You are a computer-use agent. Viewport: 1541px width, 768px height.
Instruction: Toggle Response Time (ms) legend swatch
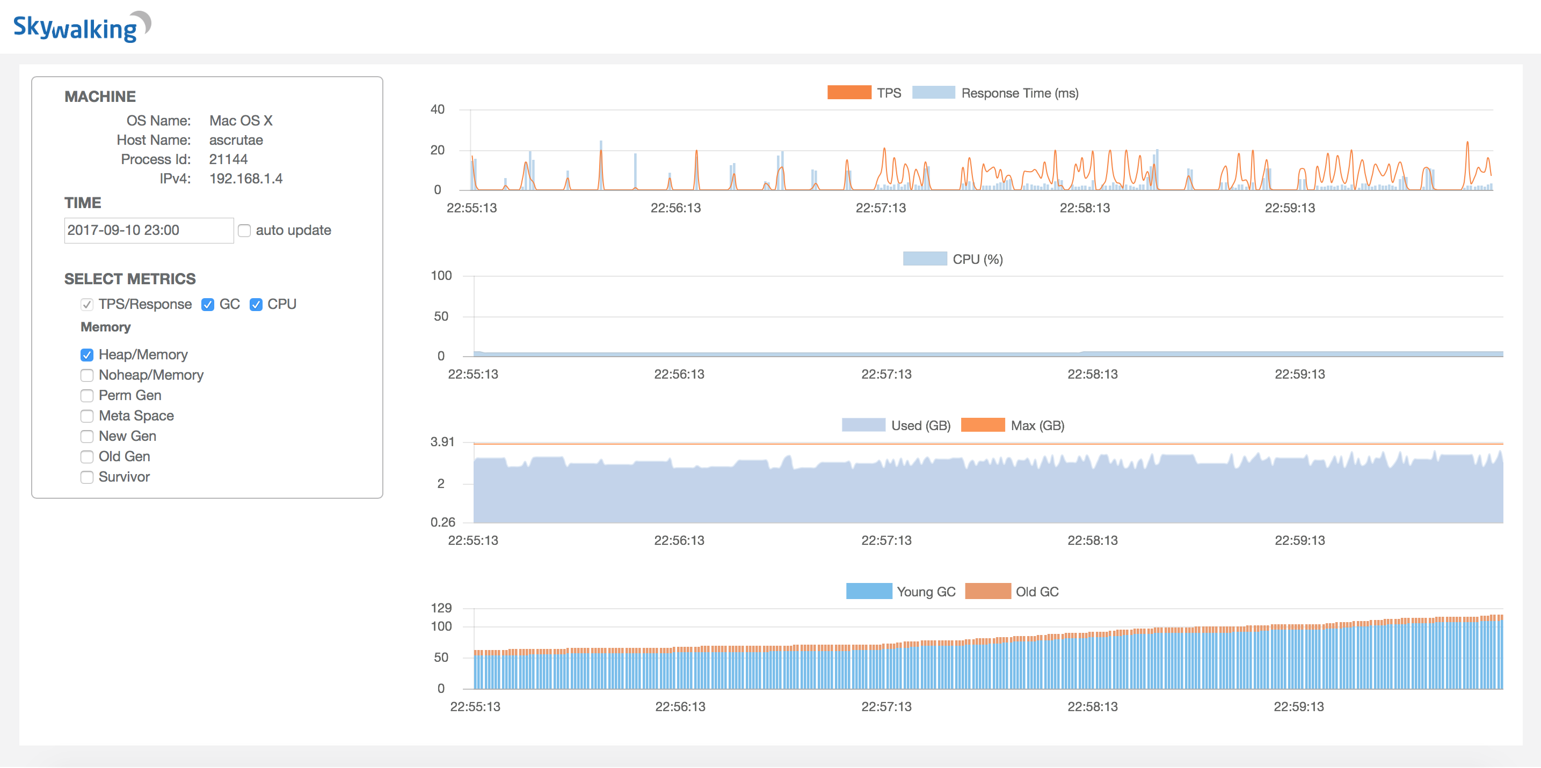(933, 93)
